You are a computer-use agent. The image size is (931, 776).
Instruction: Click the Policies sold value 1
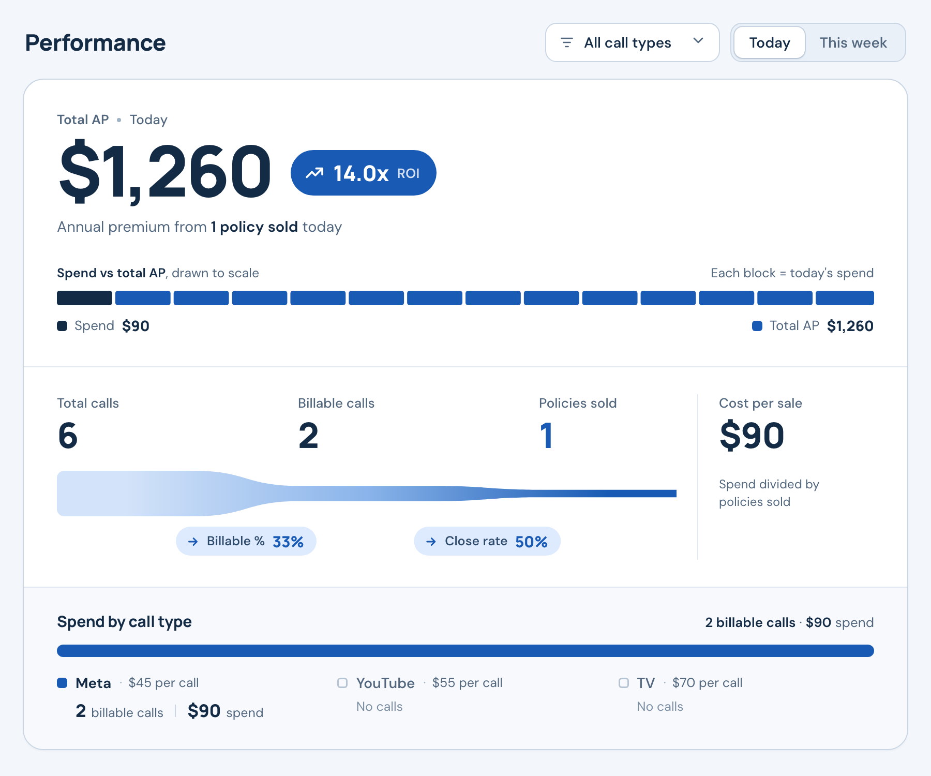pos(547,436)
